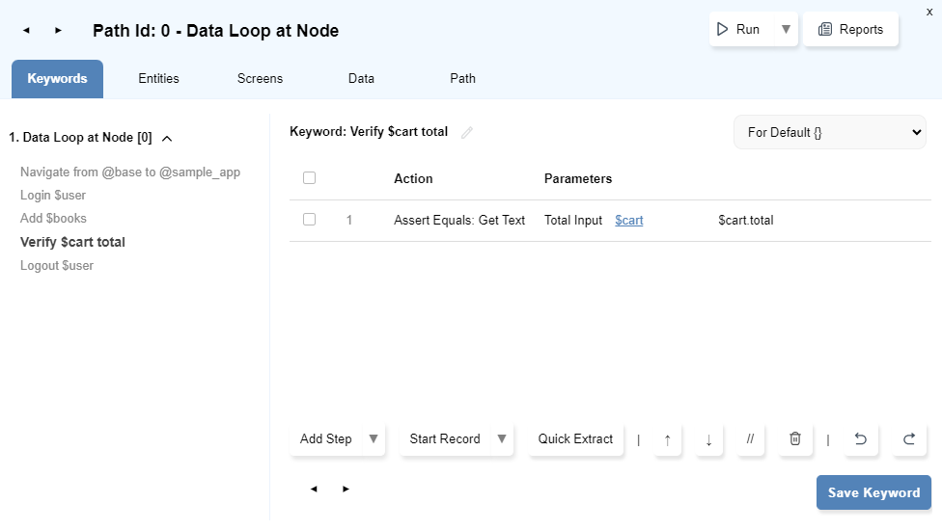This screenshot has height=530, width=942.
Task: Open the Add Step dropdown arrow
Action: (374, 439)
